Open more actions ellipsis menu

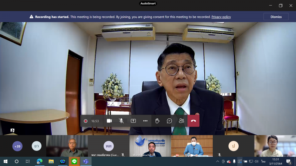145,121
